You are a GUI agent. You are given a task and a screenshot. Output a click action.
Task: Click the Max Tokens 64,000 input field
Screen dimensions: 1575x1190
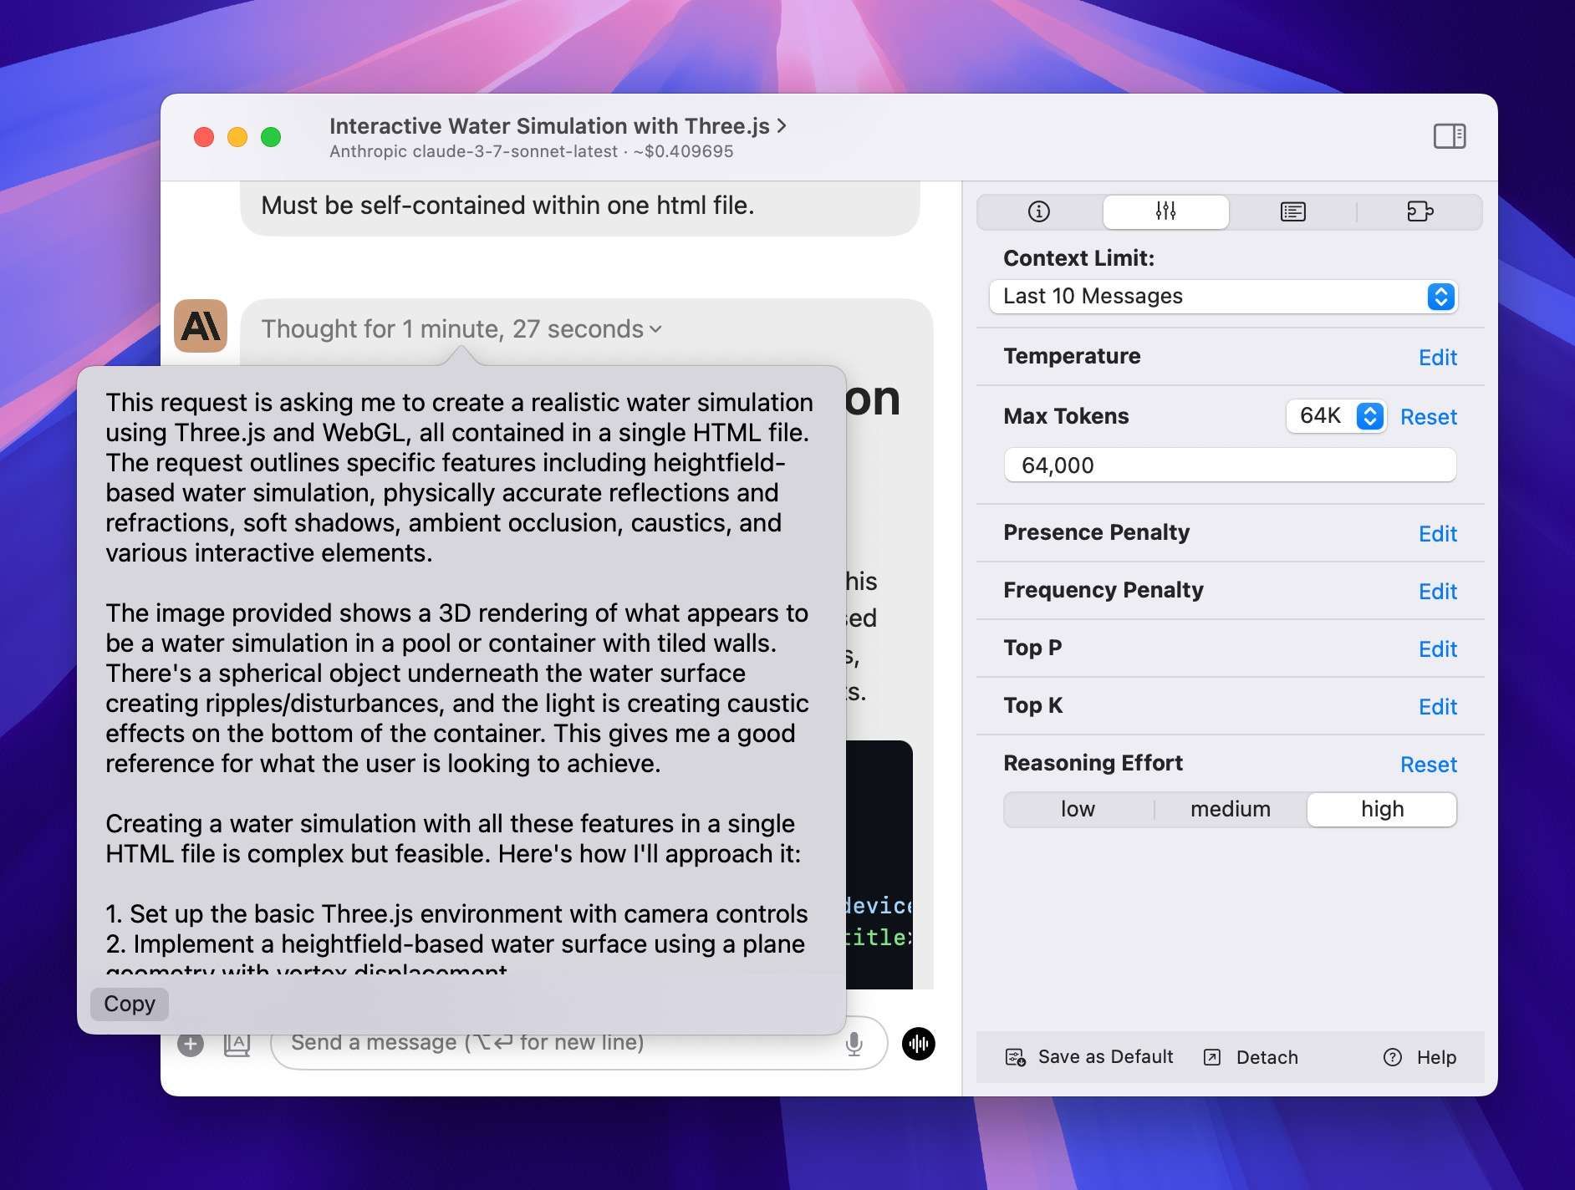[x=1229, y=465]
